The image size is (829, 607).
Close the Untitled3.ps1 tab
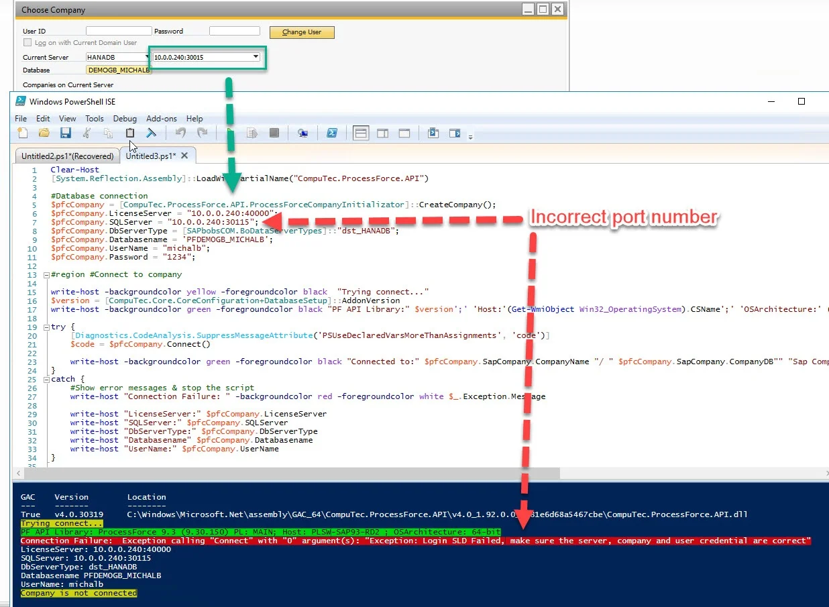184,156
